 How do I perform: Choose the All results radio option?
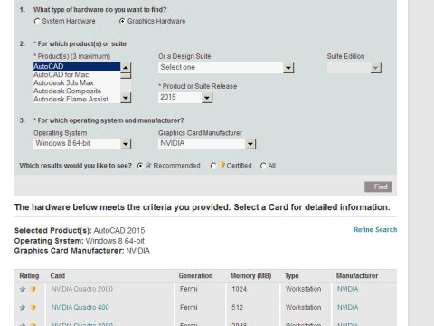(263, 166)
